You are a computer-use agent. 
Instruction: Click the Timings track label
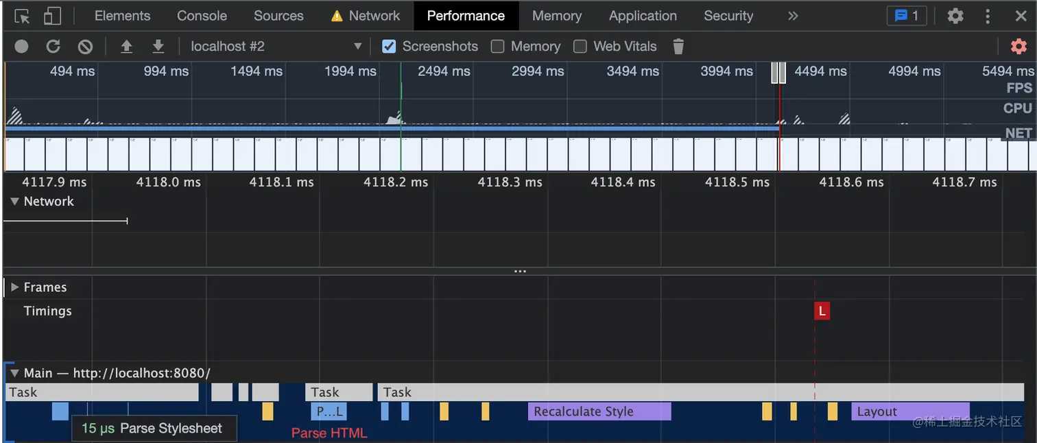pos(47,311)
